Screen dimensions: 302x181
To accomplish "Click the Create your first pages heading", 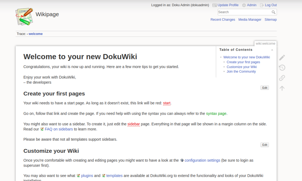I will click(x=54, y=93).
